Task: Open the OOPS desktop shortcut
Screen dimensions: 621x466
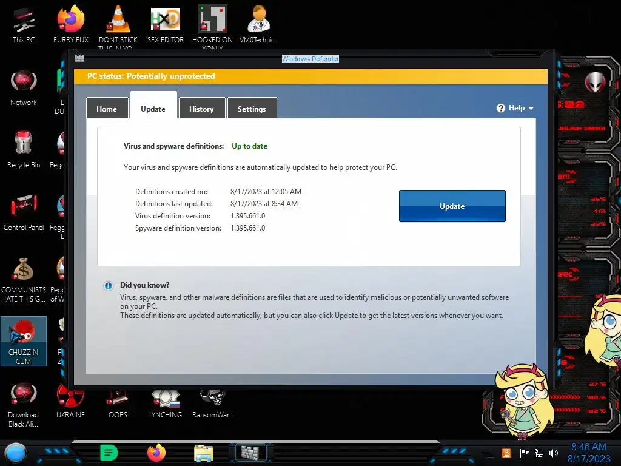Action: click(x=118, y=404)
